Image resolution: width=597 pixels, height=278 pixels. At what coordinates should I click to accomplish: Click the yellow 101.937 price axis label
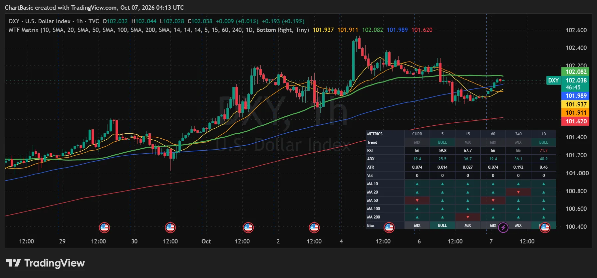[576, 104]
